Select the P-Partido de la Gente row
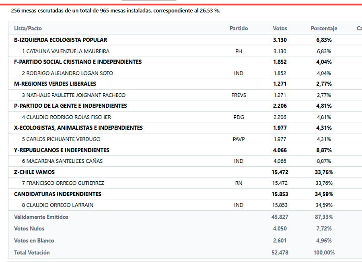The width and height of the screenshot is (362, 262). [185, 106]
